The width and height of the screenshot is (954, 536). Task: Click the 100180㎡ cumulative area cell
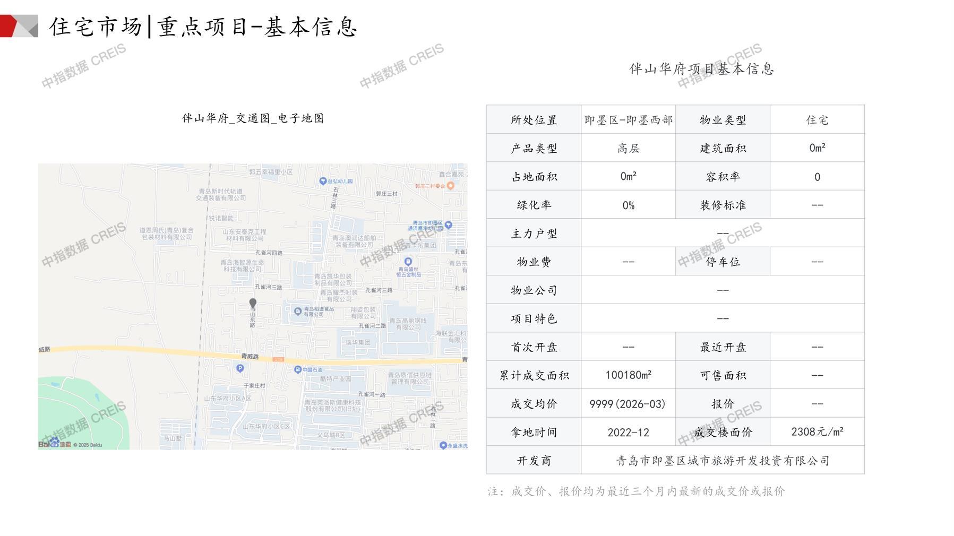coord(628,375)
